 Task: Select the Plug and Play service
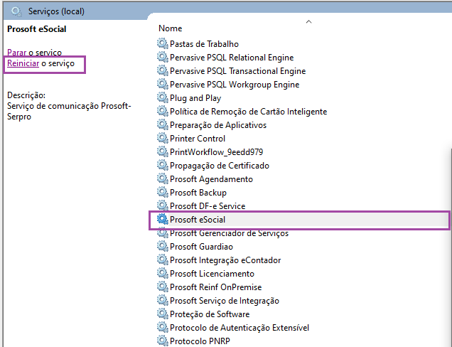195,98
